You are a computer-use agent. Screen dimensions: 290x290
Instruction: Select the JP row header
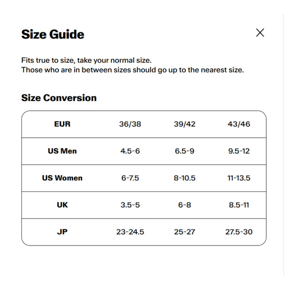coord(62,232)
